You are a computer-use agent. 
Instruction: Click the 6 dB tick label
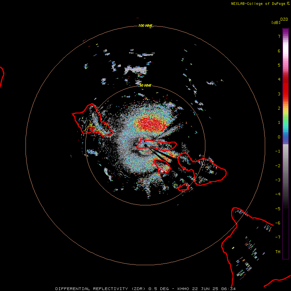(x=279, y=51)
